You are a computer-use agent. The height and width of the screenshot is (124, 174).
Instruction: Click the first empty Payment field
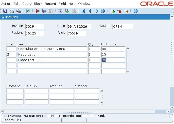pos(15,91)
